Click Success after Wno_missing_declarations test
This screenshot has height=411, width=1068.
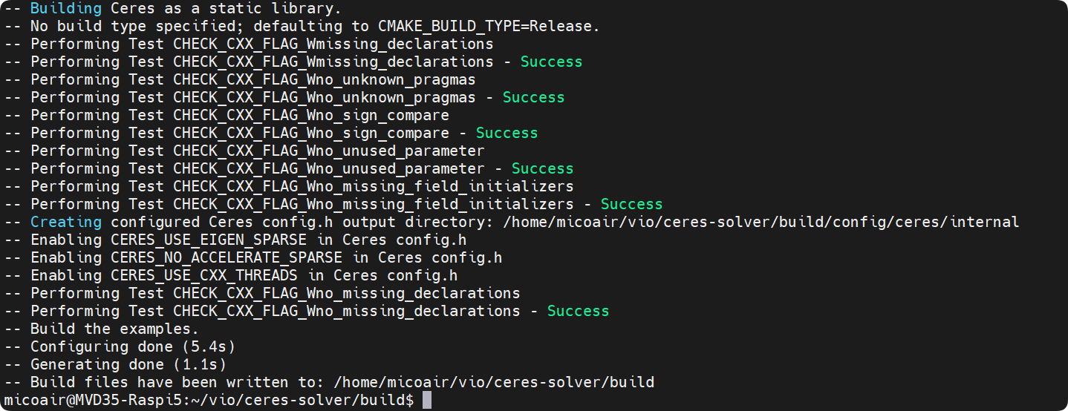tap(578, 311)
